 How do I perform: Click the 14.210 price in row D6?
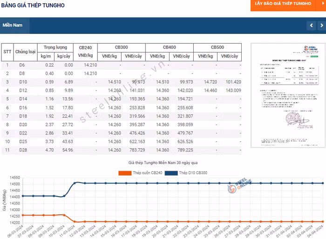pyautogui.click(x=90, y=65)
